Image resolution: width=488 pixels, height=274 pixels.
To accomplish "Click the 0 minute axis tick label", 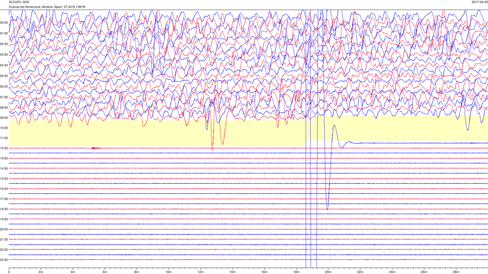I will coord(9,272).
